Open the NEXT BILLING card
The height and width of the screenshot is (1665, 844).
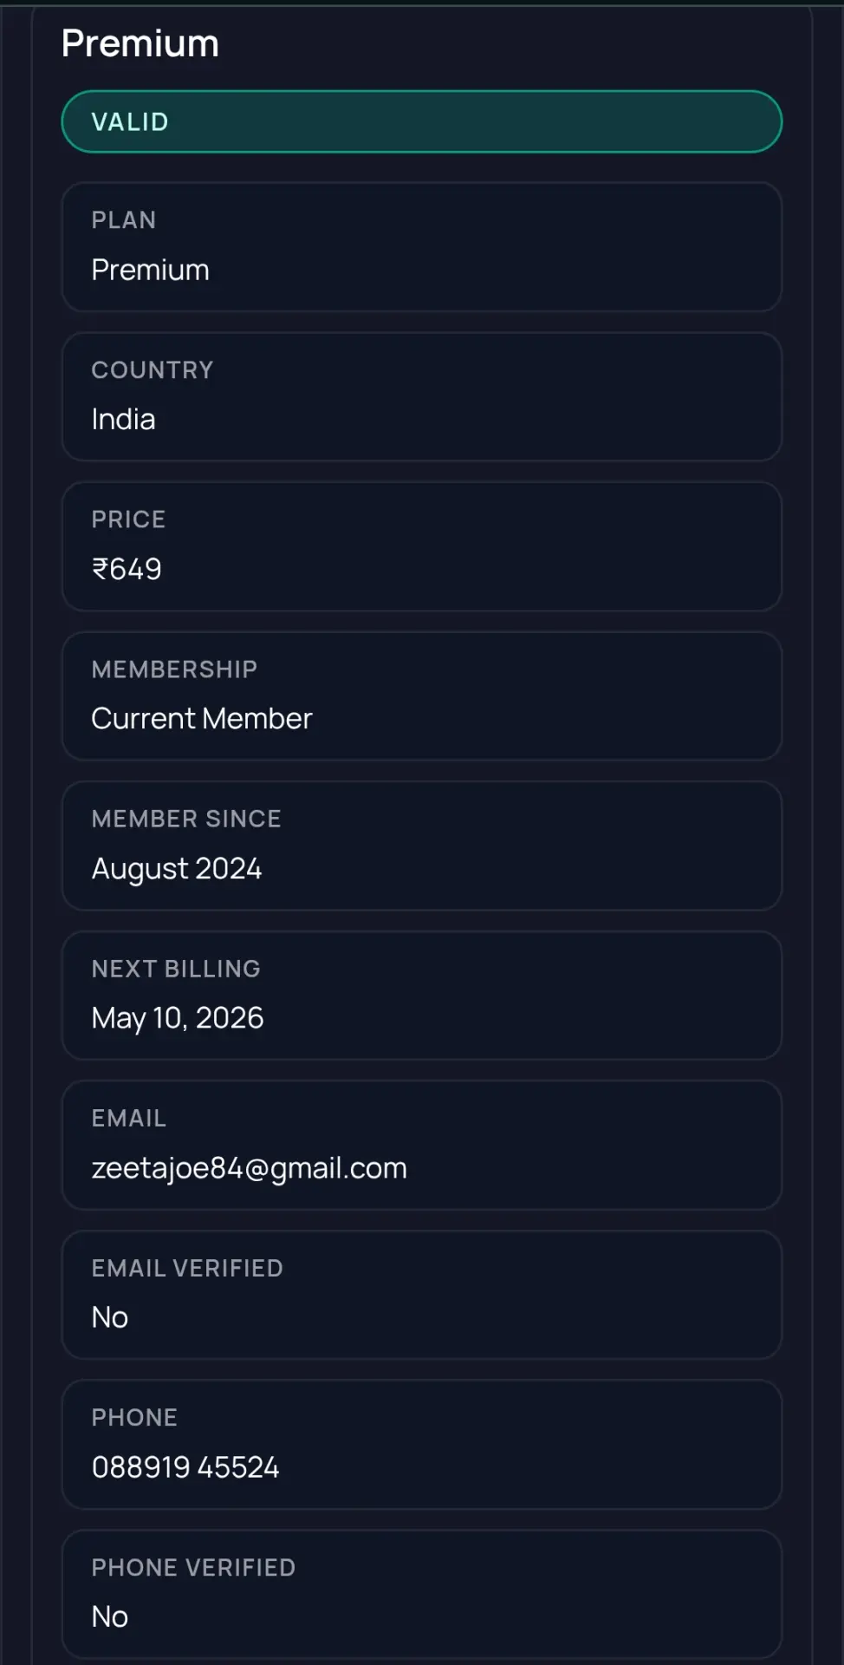click(421, 996)
